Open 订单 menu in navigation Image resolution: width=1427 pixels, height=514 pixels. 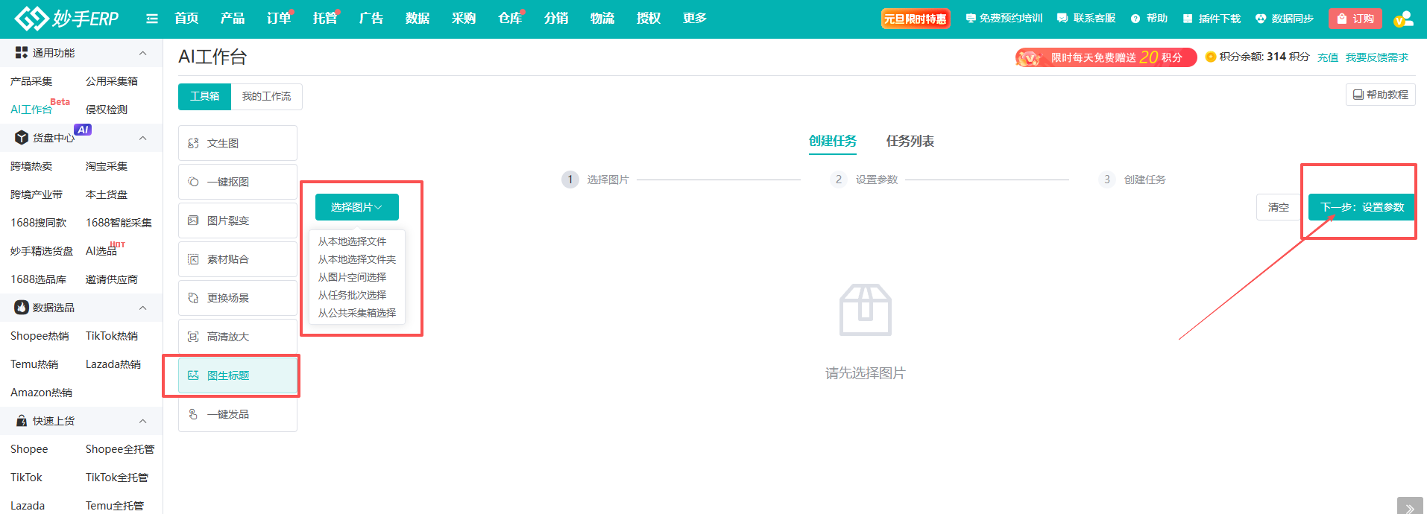pyautogui.click(x=279, y=19)
